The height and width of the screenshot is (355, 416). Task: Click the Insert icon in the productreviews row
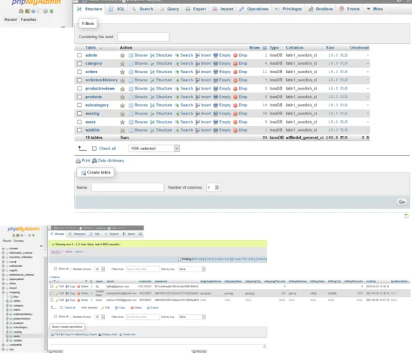click(x=198, y=88)
